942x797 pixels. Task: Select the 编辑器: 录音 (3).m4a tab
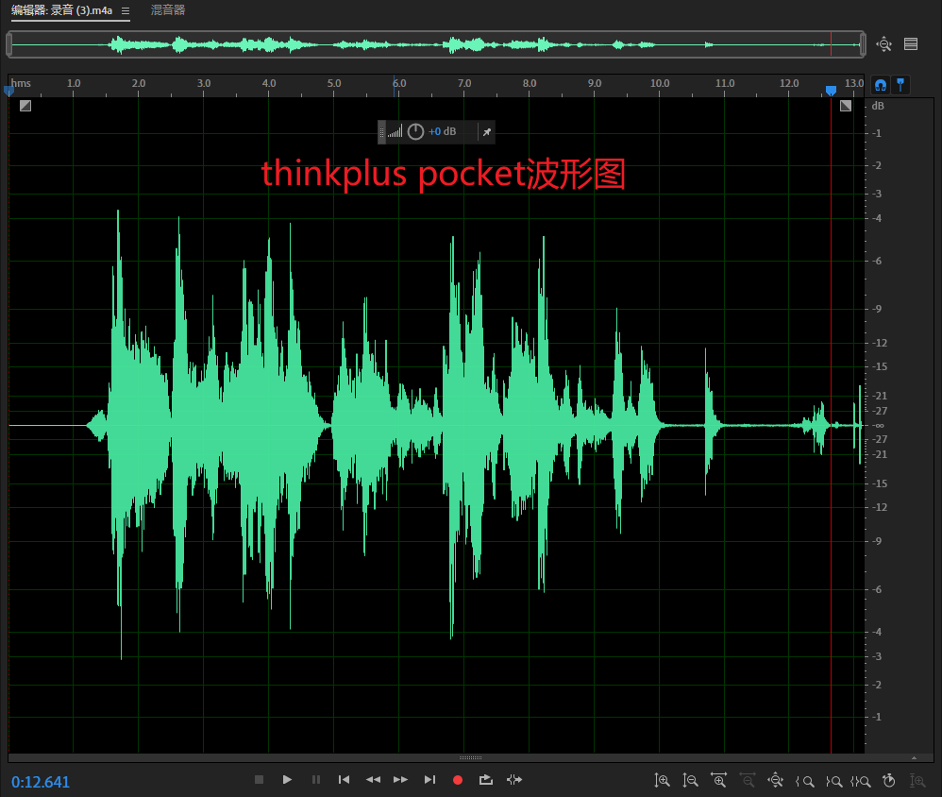(x=62, y=10)
